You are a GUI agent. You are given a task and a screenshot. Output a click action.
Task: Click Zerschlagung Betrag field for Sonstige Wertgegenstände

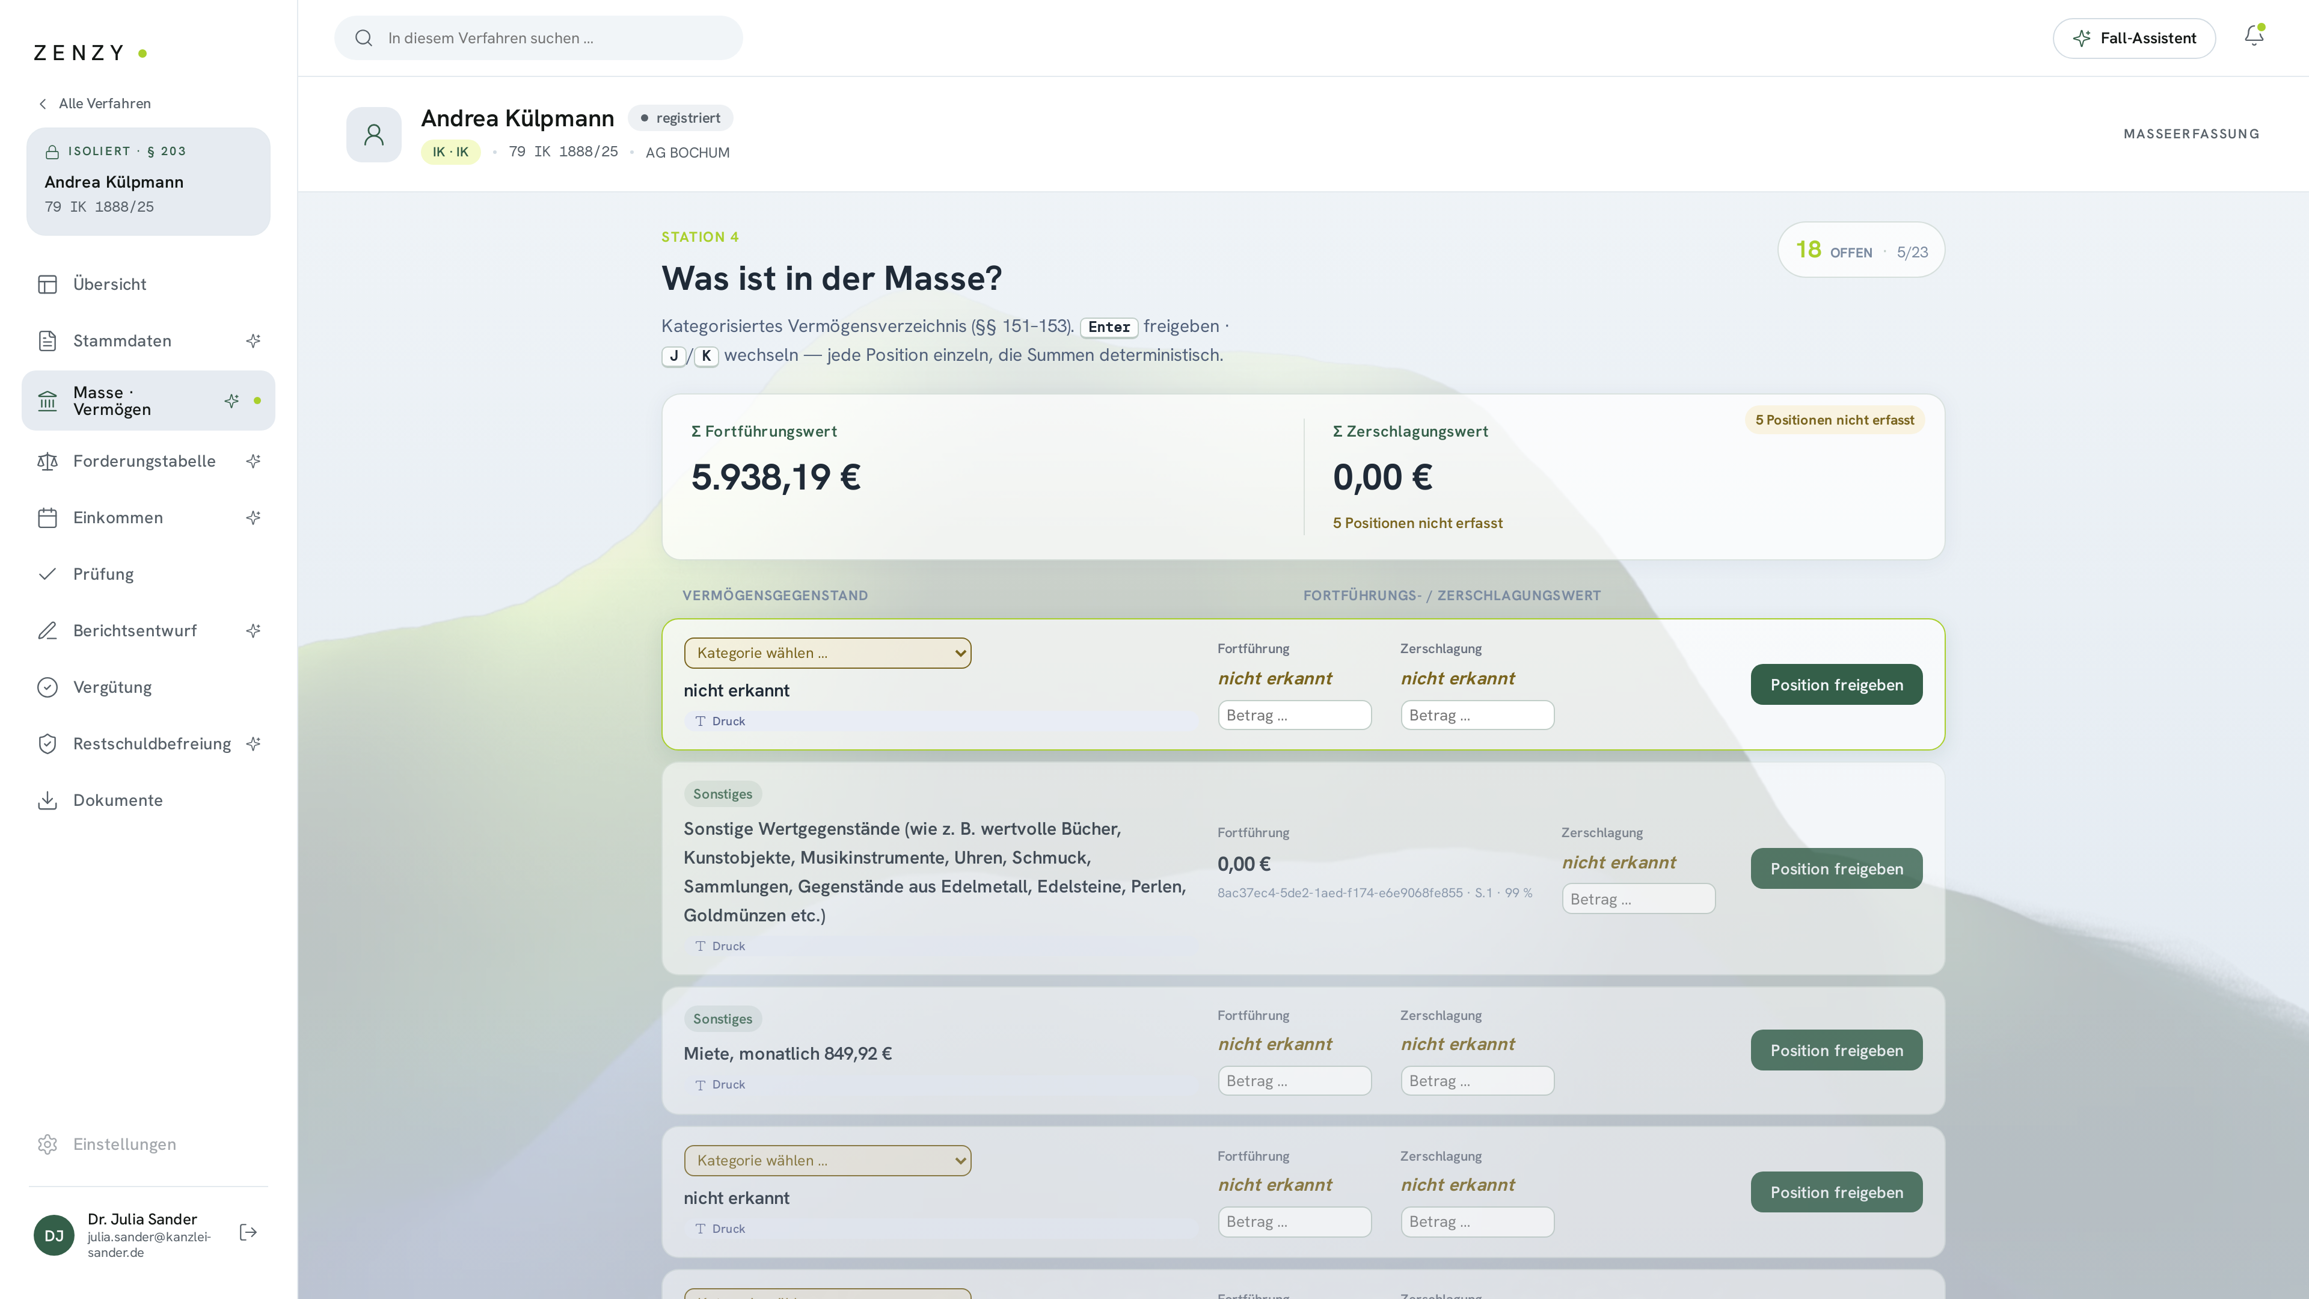(1639, 898)
